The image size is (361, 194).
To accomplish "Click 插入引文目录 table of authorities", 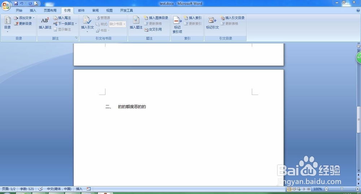I will [x=232, y=18].
